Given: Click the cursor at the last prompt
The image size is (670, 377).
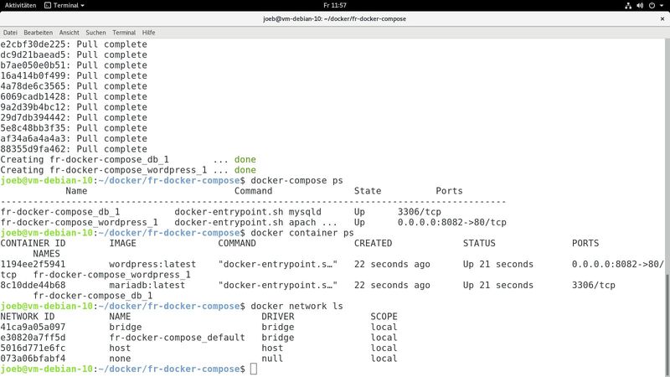Looking at the screenshot, I should click(254, 369).
